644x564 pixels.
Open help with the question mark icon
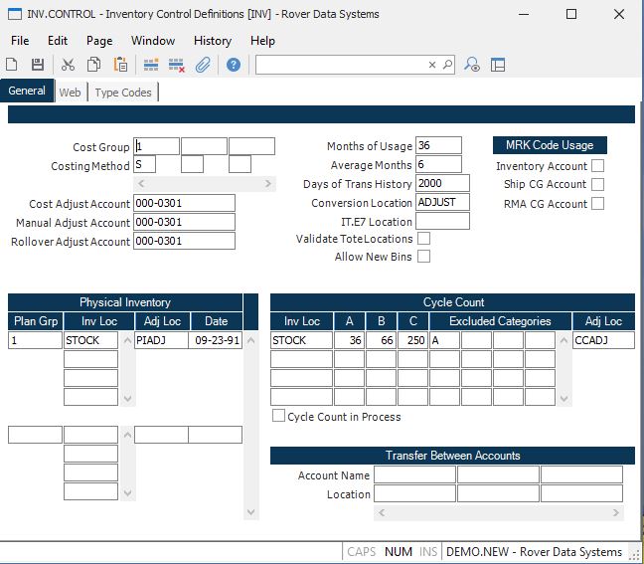(233, 65)
